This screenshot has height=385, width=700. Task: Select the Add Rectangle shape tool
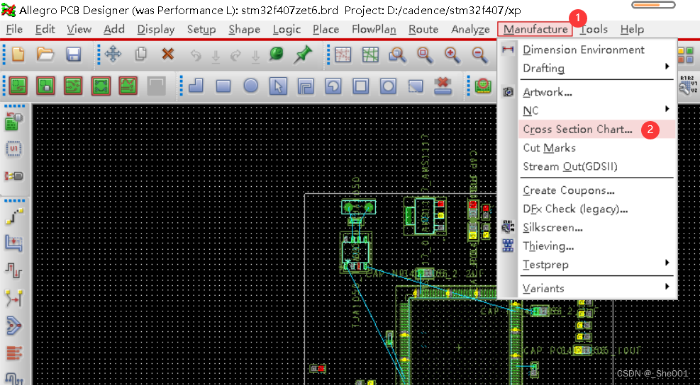(223, 86)
